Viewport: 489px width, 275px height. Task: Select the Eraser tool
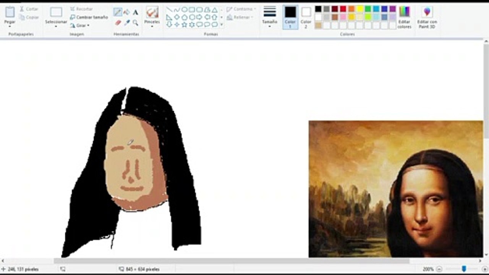pyautogui.click(x=118, y=23)
